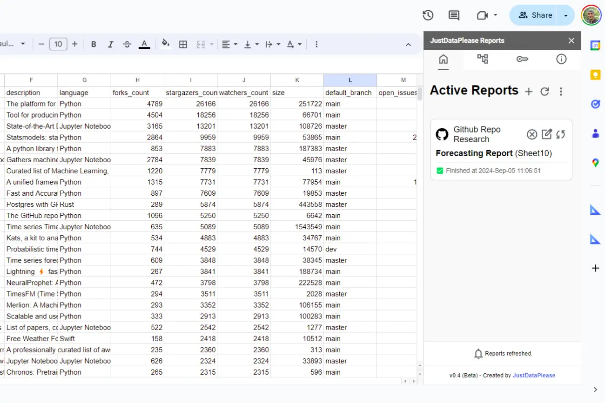605x403 pixels.
Task: Edit the Github Repo Research report
Action: 547,134
